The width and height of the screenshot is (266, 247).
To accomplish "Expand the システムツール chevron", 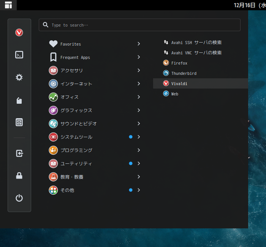I will point(139,137).
